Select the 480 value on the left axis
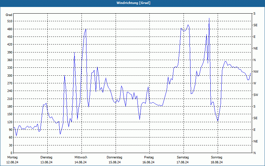 10,29
